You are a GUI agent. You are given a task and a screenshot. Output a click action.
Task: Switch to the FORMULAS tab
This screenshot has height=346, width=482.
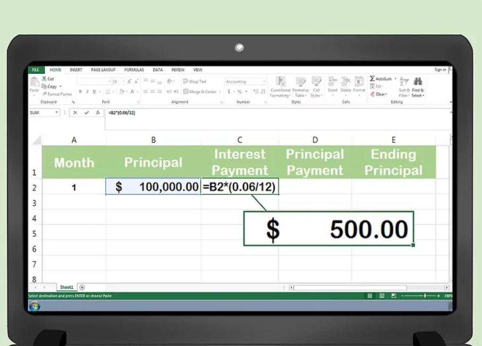tap(134, 70)
